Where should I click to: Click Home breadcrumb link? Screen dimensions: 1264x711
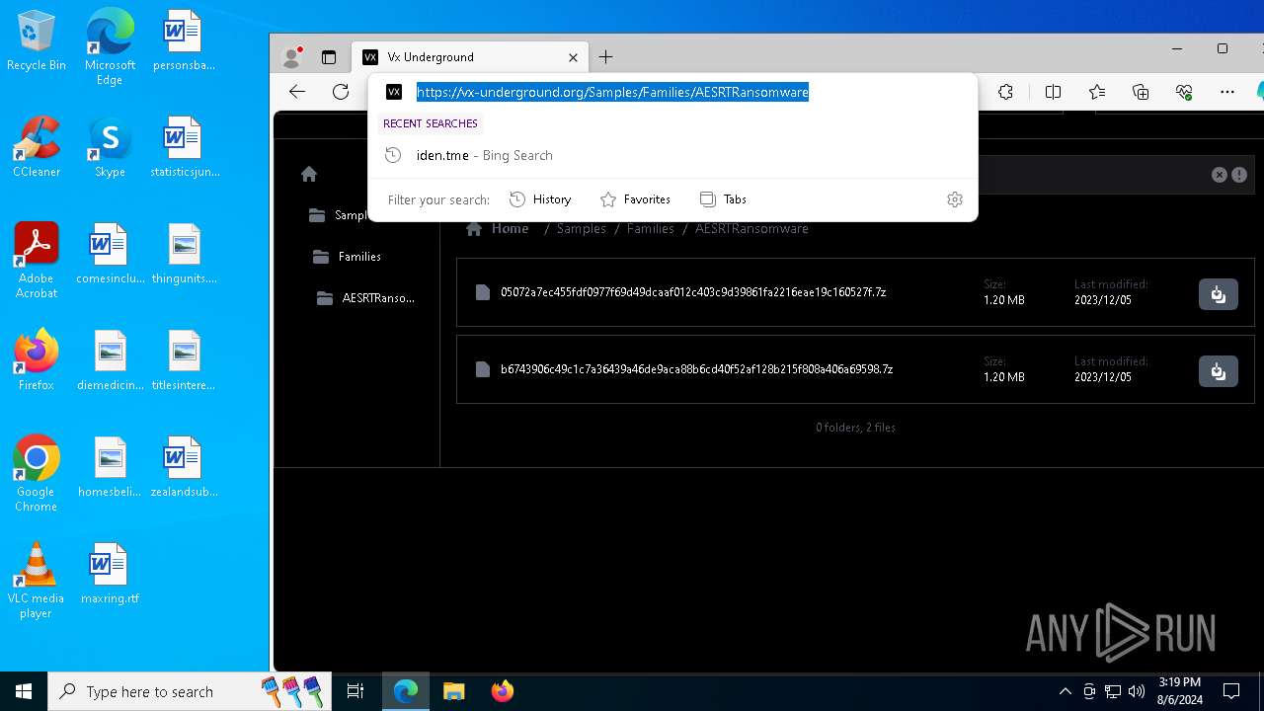498,229
